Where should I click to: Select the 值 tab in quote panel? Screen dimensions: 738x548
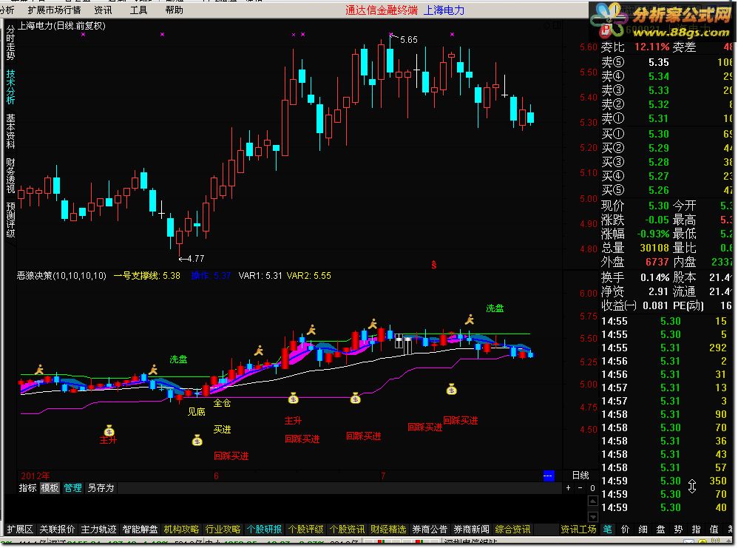click(x=714, y=530)
